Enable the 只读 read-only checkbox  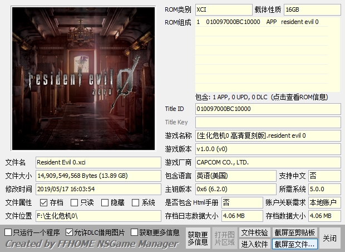point(74,202)
